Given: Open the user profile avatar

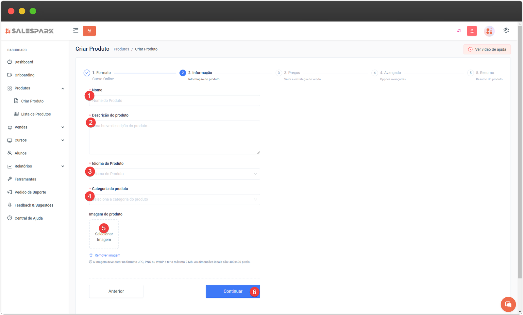Looking at the screenshot, I should 489,31.
